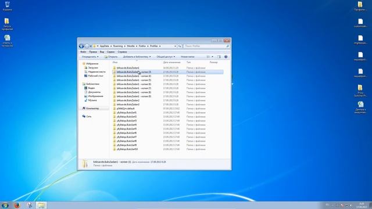Expand the Упорядочить dropdown
The width and height of the screenshot is (372, 209).
point(90,57)
